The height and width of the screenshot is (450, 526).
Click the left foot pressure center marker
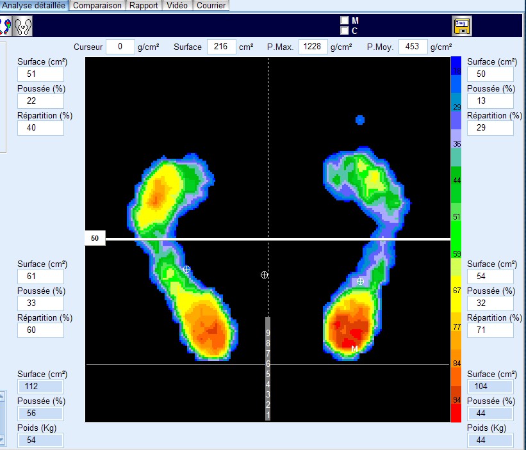point(186,269)
